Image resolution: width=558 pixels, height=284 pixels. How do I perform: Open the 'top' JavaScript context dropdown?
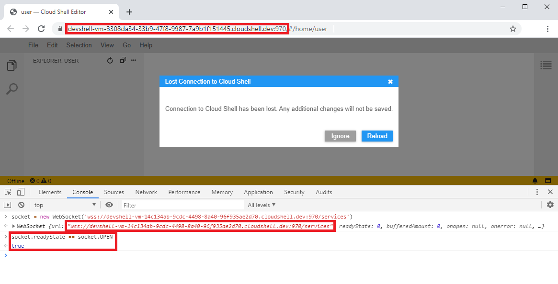coord(65,205)
